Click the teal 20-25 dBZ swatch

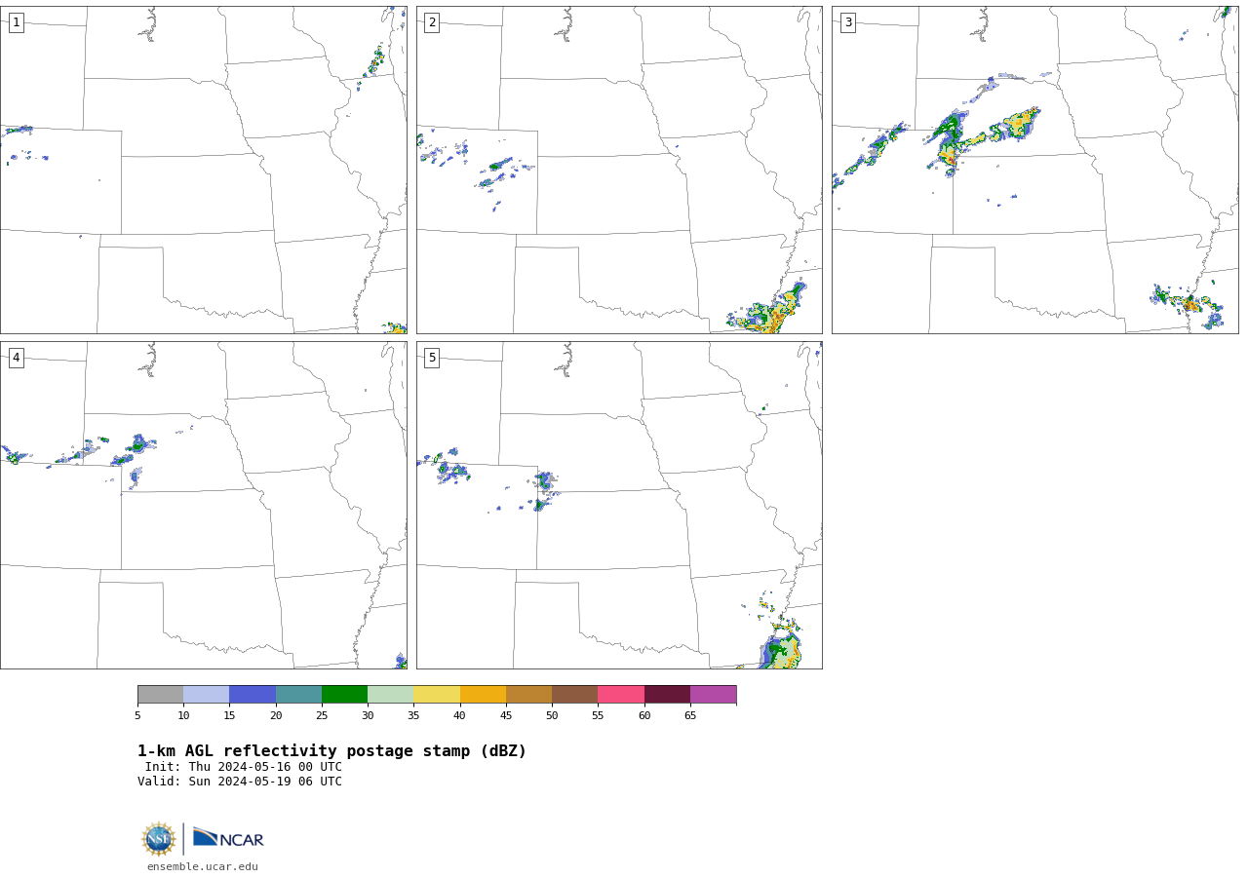(298, 694)
